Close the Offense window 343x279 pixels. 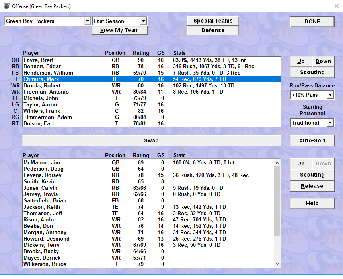[337, 6]
